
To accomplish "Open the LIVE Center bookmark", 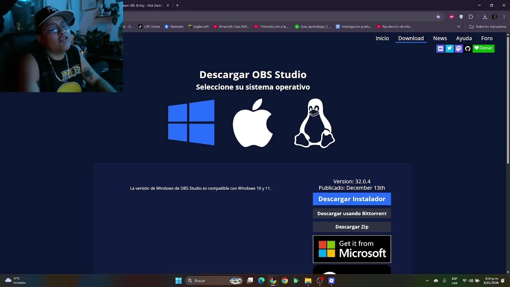I will coord(149,27).
